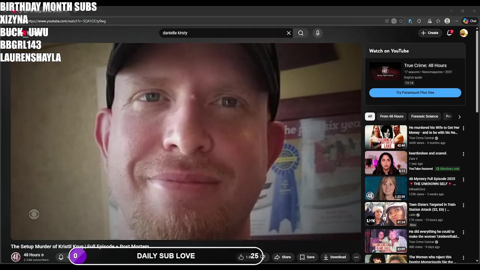Open Edge favorites list icon
The image size is (480, 270).
click(x=438, y=21)
